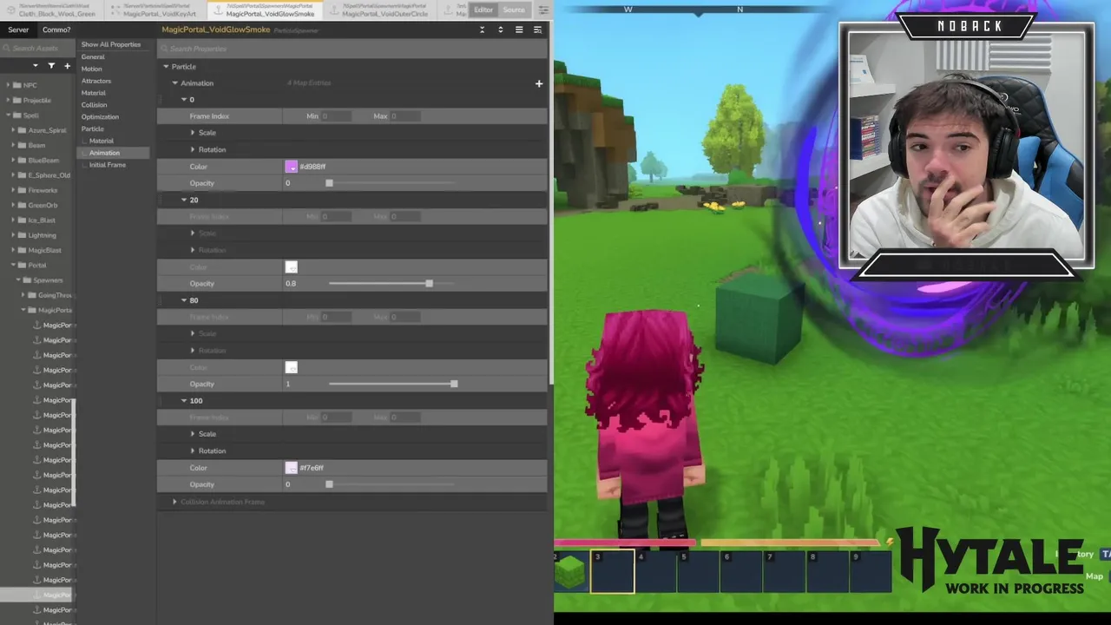Open keyframe 100 light pink color swatch
The height and width of the screenshot is (625, 1111).
click(x=291, y=468)
